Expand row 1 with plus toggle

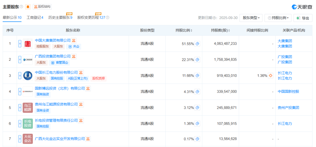pos(20,44)
